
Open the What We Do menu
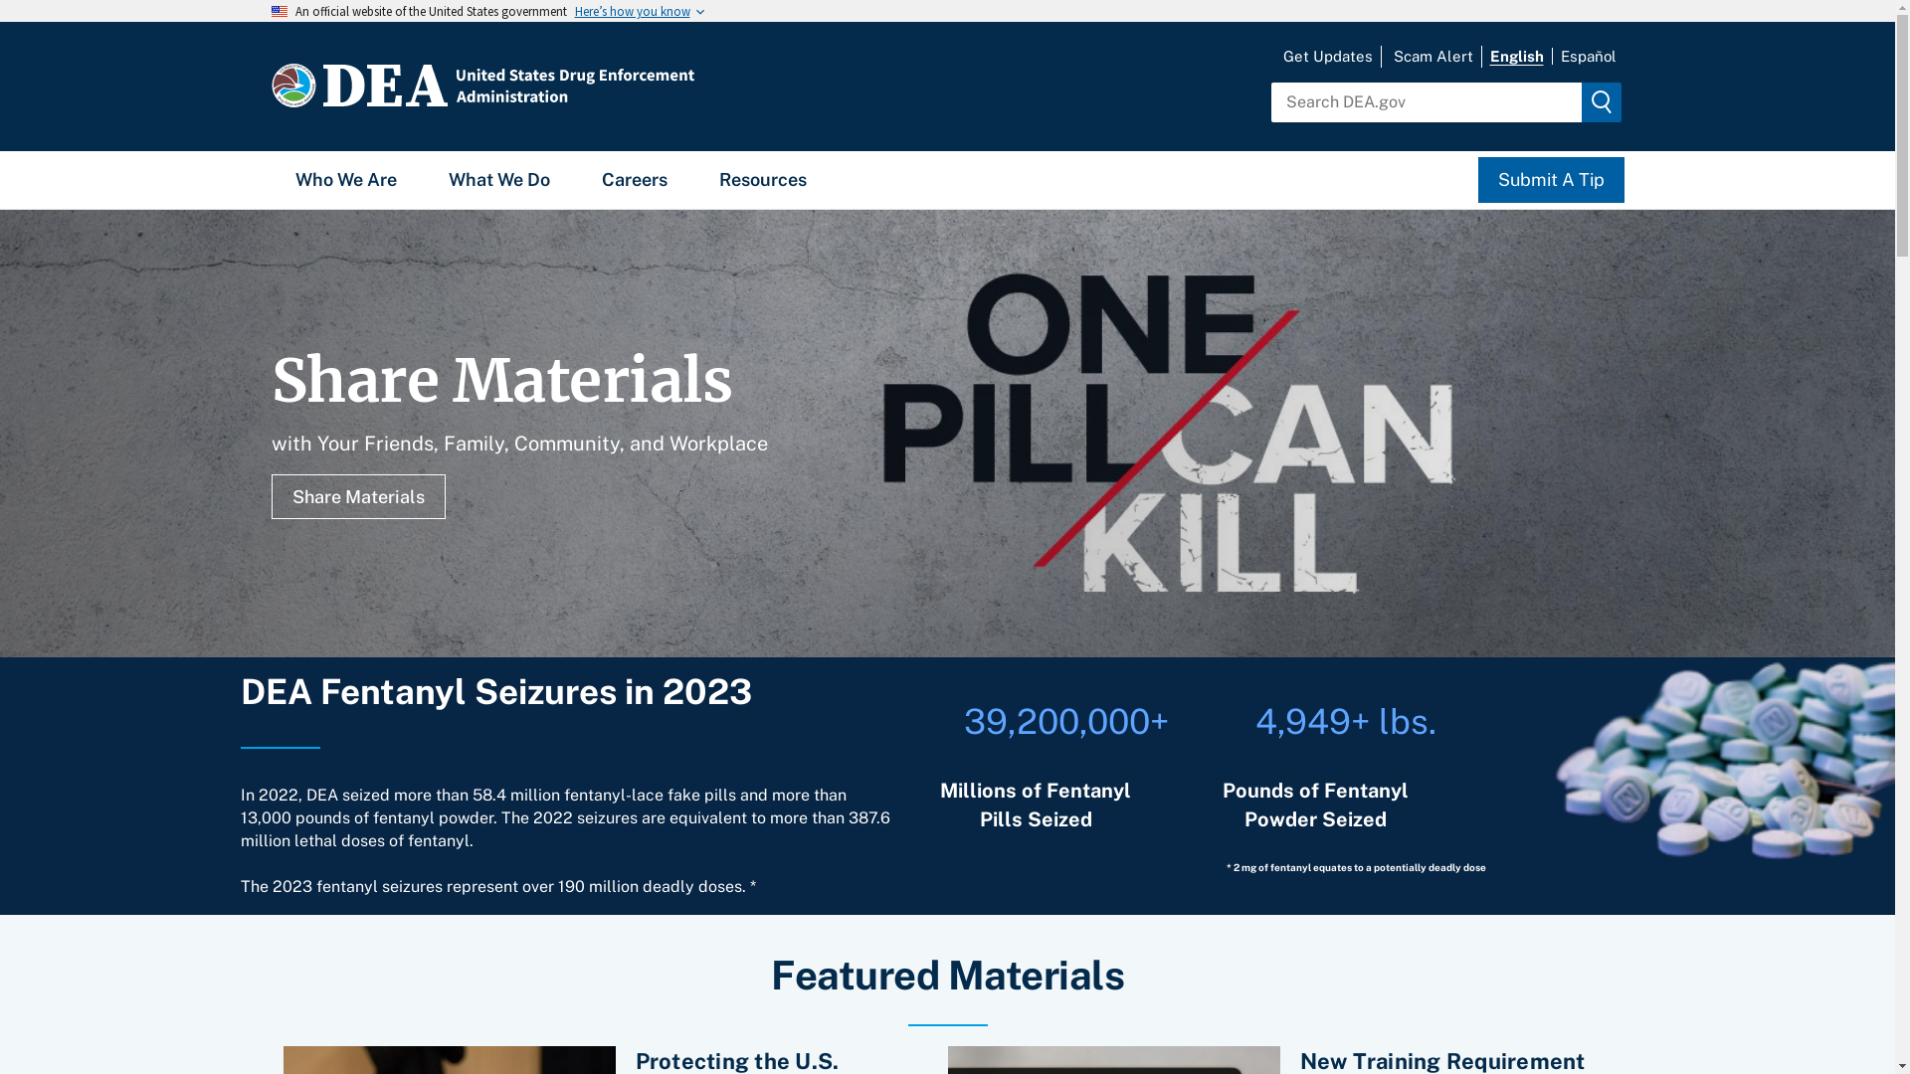tap(499, 180)
